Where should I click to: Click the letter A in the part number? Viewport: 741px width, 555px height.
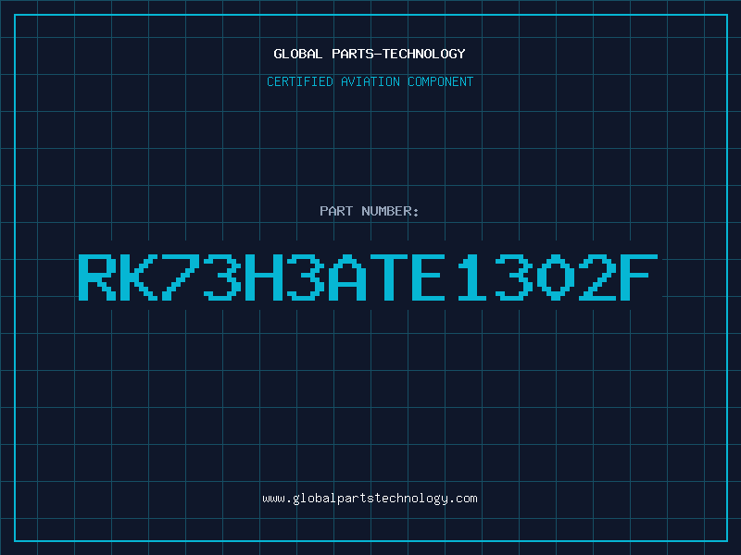point(346,277)
